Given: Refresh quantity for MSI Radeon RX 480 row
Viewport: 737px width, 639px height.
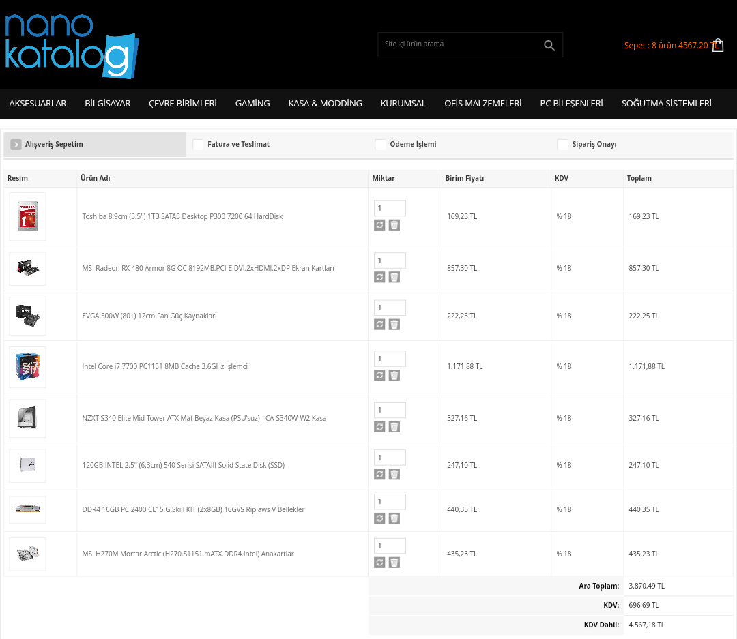Looking at the screenshot, I should click(x=379, y=277).
